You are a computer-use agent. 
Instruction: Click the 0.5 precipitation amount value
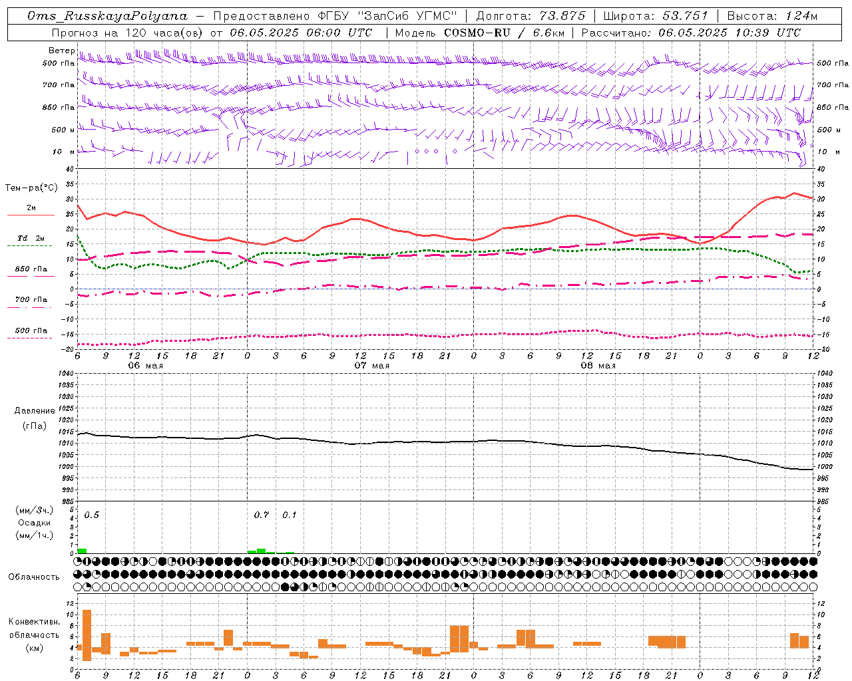pyautogui.click(x=91, y=515)
